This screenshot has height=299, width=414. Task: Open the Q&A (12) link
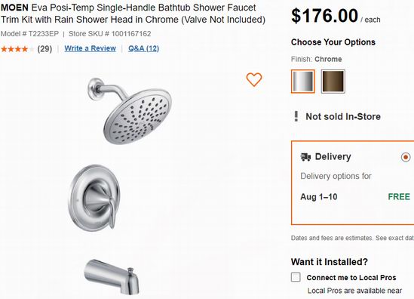143,48
